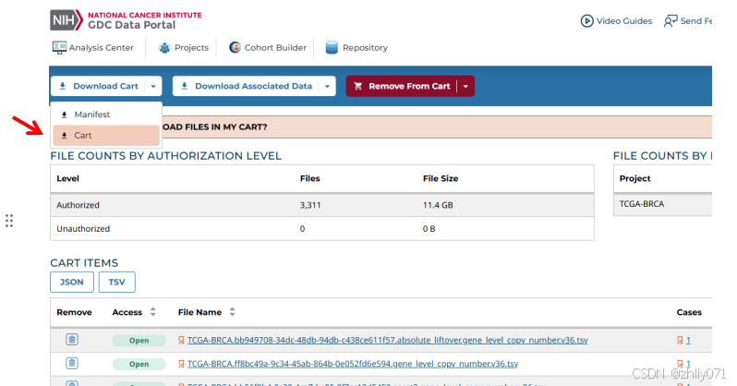Remove file ff8bc49a using its trash icon
The width and height of the screenshot is (737, 386).
71,363
